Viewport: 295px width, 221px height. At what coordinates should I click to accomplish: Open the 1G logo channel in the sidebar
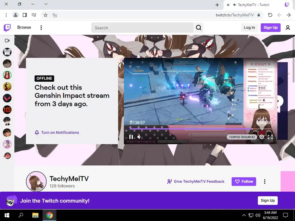click(7, 110)
